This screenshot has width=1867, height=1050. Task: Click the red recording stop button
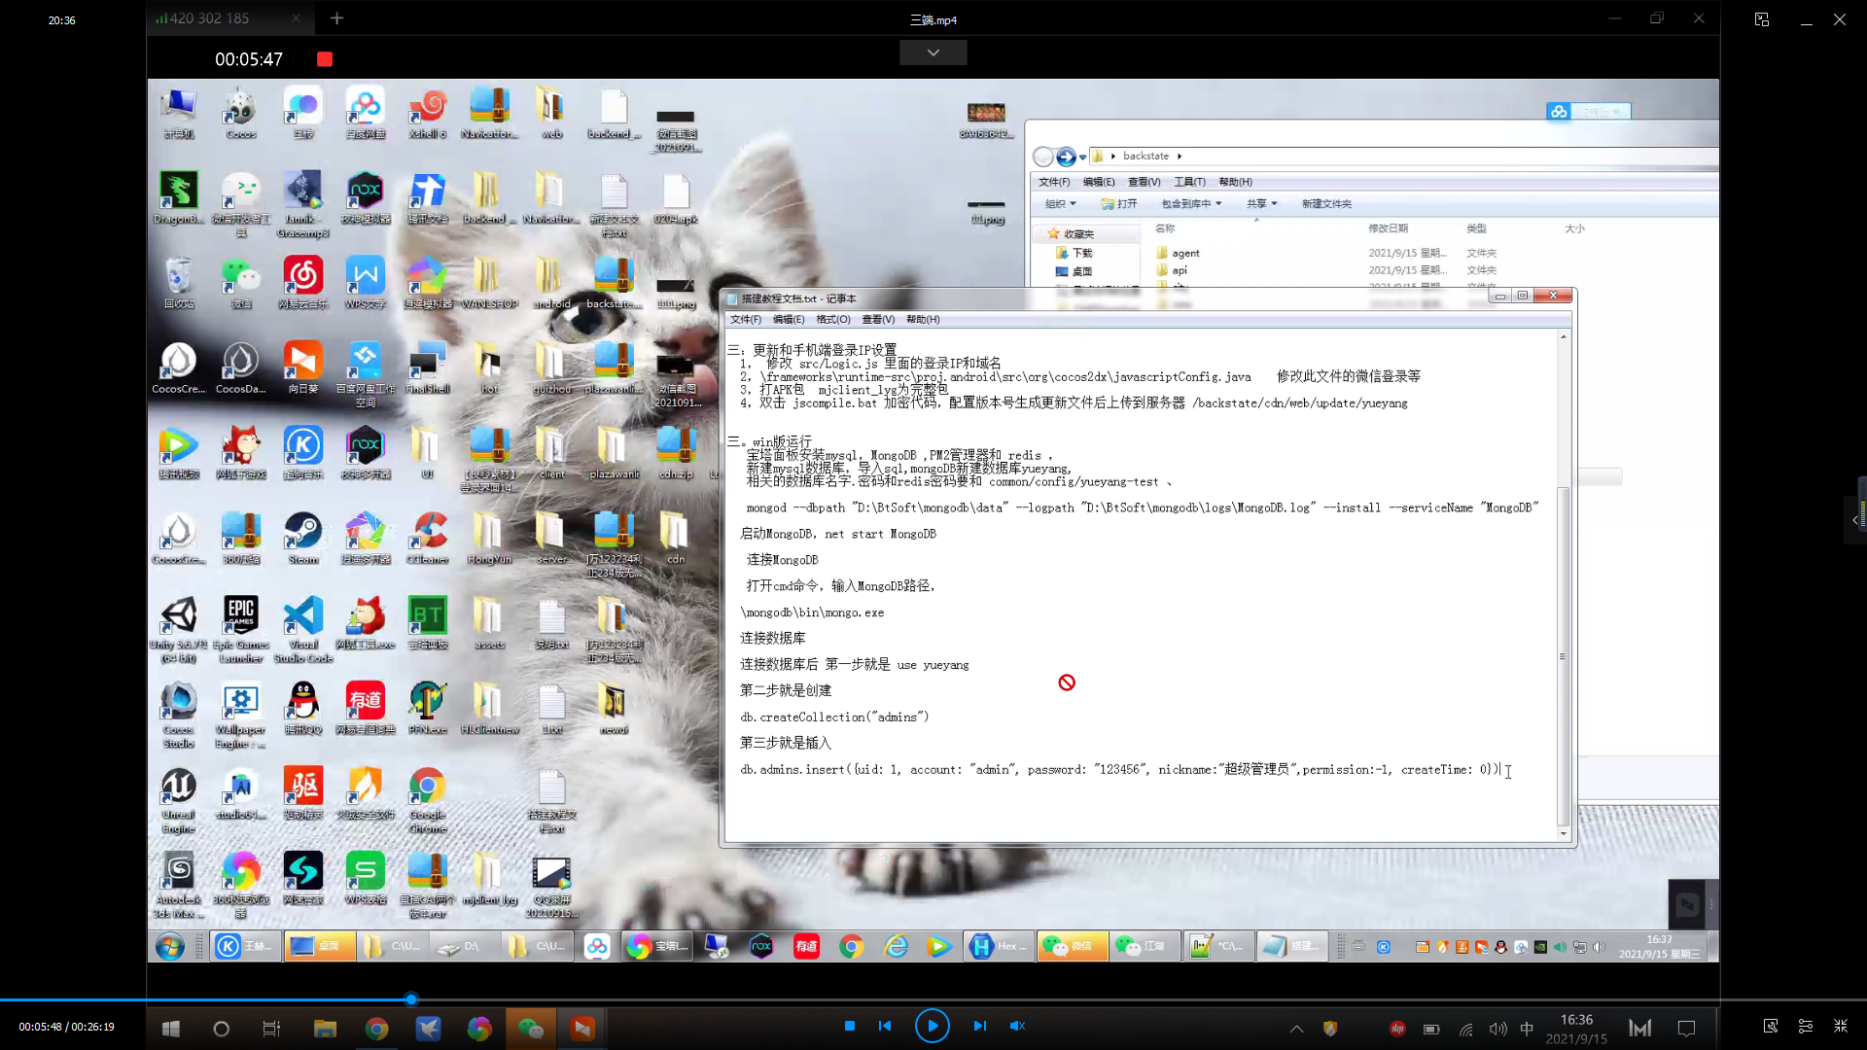click(325, 59)
